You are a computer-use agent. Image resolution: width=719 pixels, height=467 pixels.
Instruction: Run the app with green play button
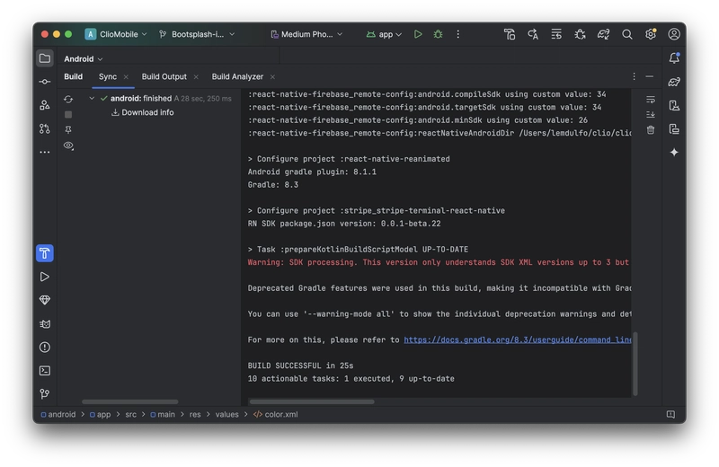point(417,34)
